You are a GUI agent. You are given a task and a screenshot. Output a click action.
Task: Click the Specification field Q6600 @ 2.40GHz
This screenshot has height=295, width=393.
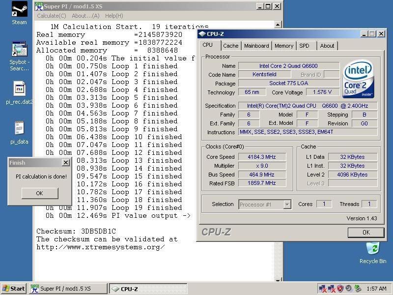308,106
